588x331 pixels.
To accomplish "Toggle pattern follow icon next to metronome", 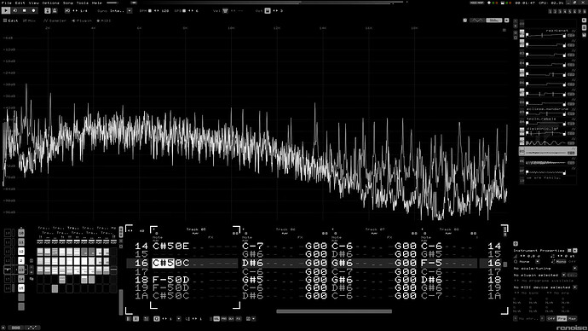I will click(x=55, y=11).
